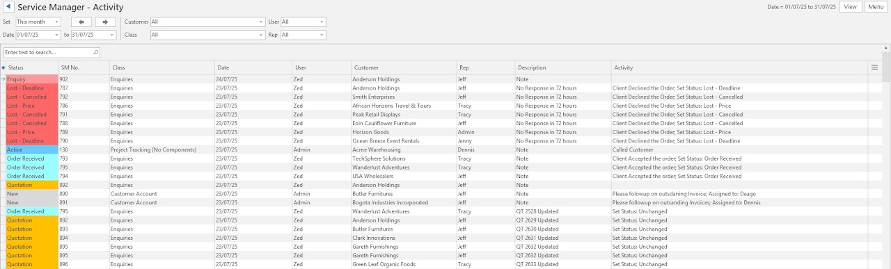Click description 'QT 2633 Updated'

[537, 264]
